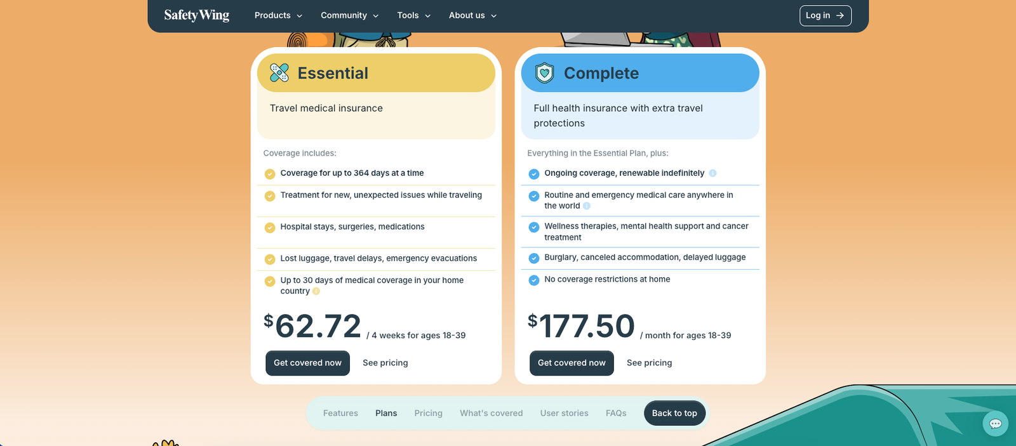This screenshot has width=1016, height=446.
Task: Click 'Full health insurance with extra travel protections'
Action: click(x=618, y=115)
